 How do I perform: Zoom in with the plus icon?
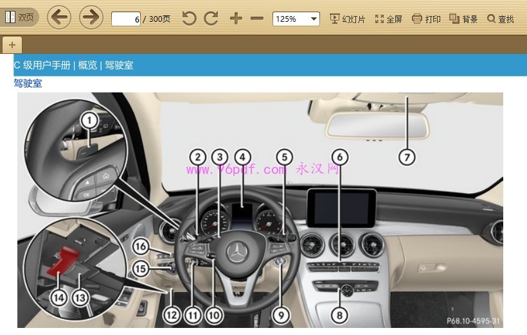[x=236, y=19]
